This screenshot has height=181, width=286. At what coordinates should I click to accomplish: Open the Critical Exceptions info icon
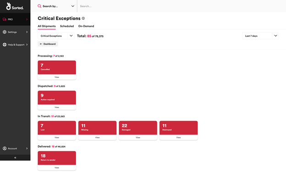click(83, 18)
